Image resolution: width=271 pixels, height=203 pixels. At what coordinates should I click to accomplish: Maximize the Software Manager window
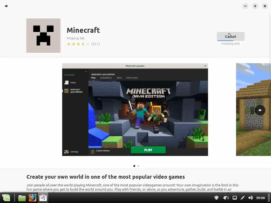pos(255,6)
